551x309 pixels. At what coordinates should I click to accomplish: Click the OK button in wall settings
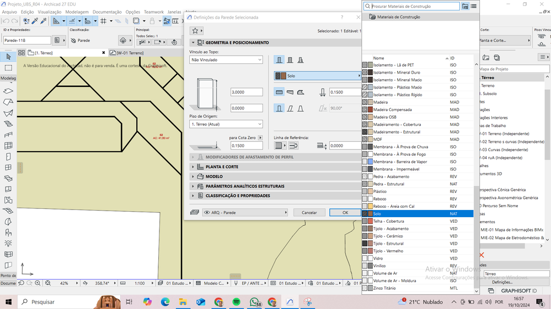pyautogui.click(x=345, y=212)
